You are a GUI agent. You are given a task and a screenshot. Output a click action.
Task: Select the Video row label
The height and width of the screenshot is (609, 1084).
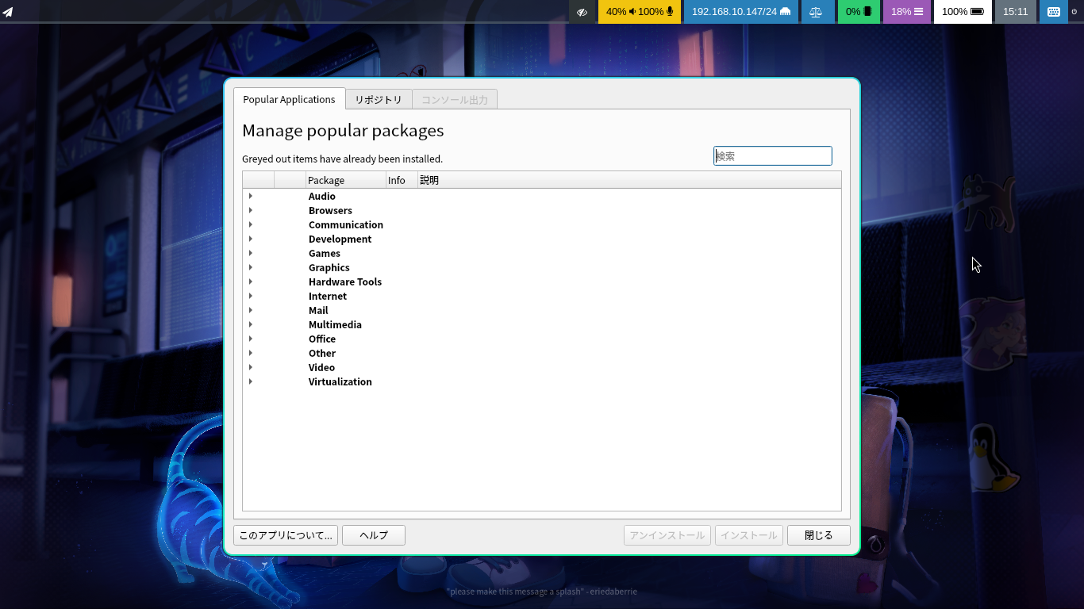pyautogui.click(x=321, y=367)
